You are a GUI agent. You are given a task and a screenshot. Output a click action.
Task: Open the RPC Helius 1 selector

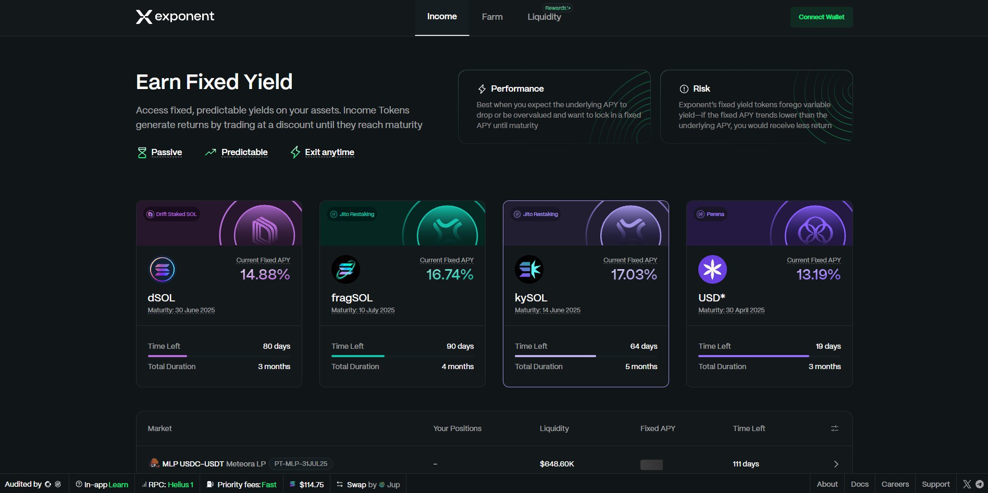point(168,485)
